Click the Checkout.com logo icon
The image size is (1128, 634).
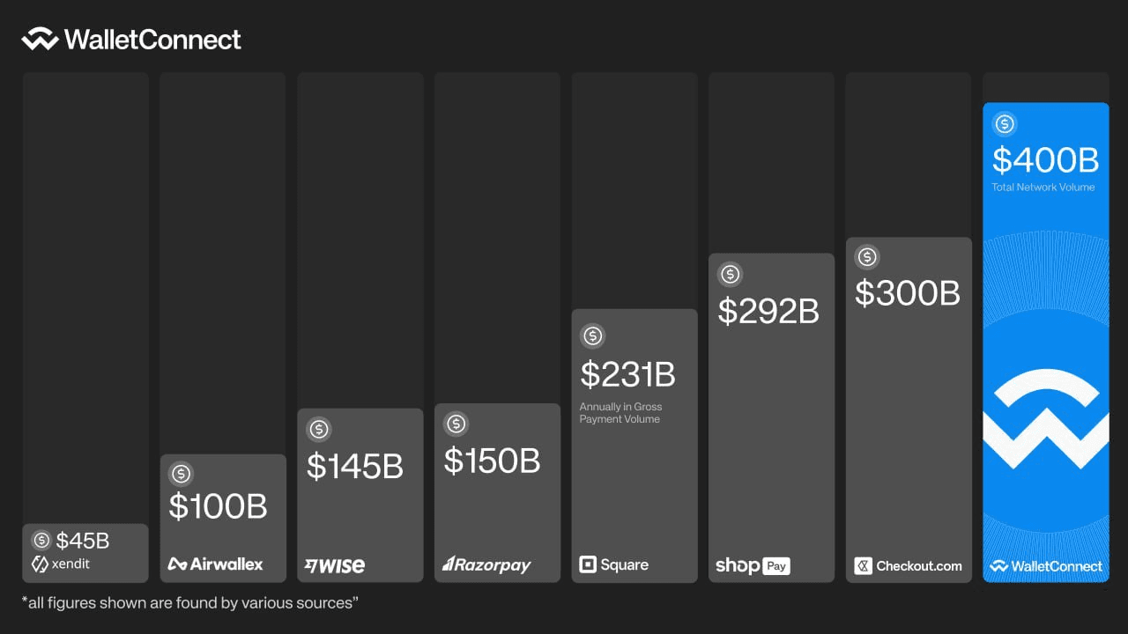click(863, 565)
